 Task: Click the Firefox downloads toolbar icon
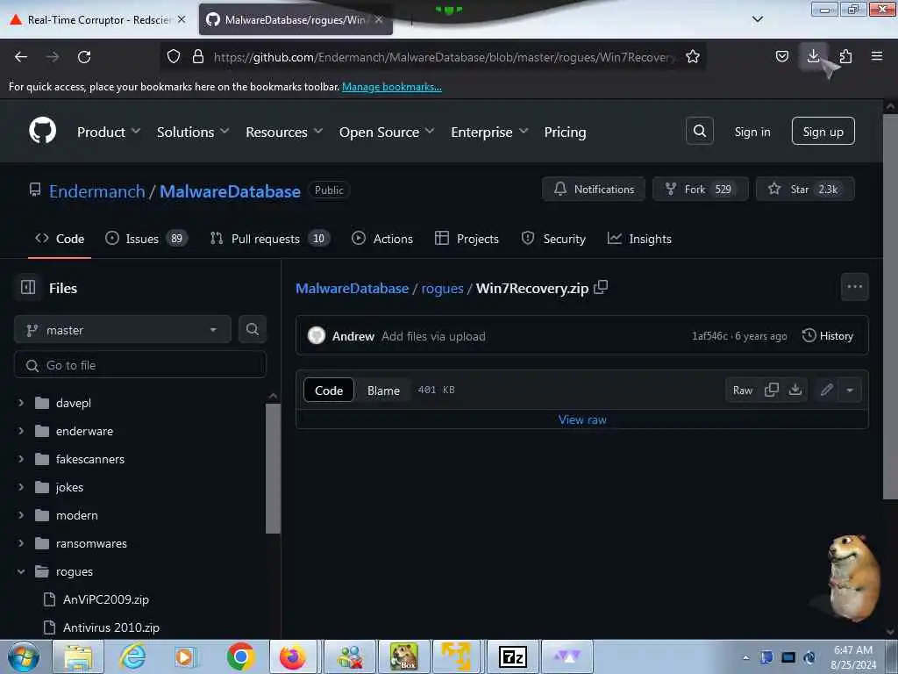(813, 56)
